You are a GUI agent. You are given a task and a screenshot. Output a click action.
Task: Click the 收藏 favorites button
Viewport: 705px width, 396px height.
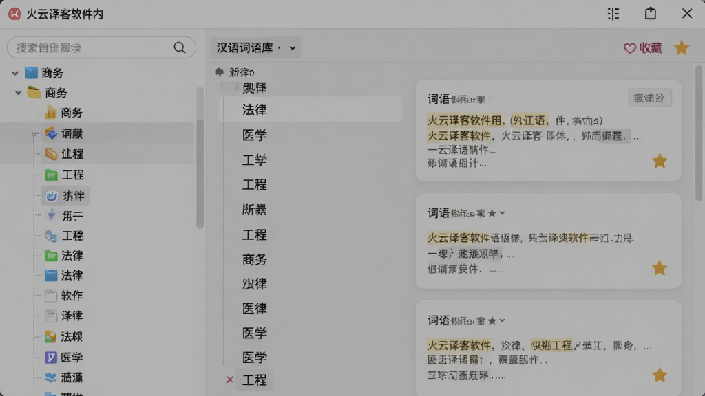[643, 48]
